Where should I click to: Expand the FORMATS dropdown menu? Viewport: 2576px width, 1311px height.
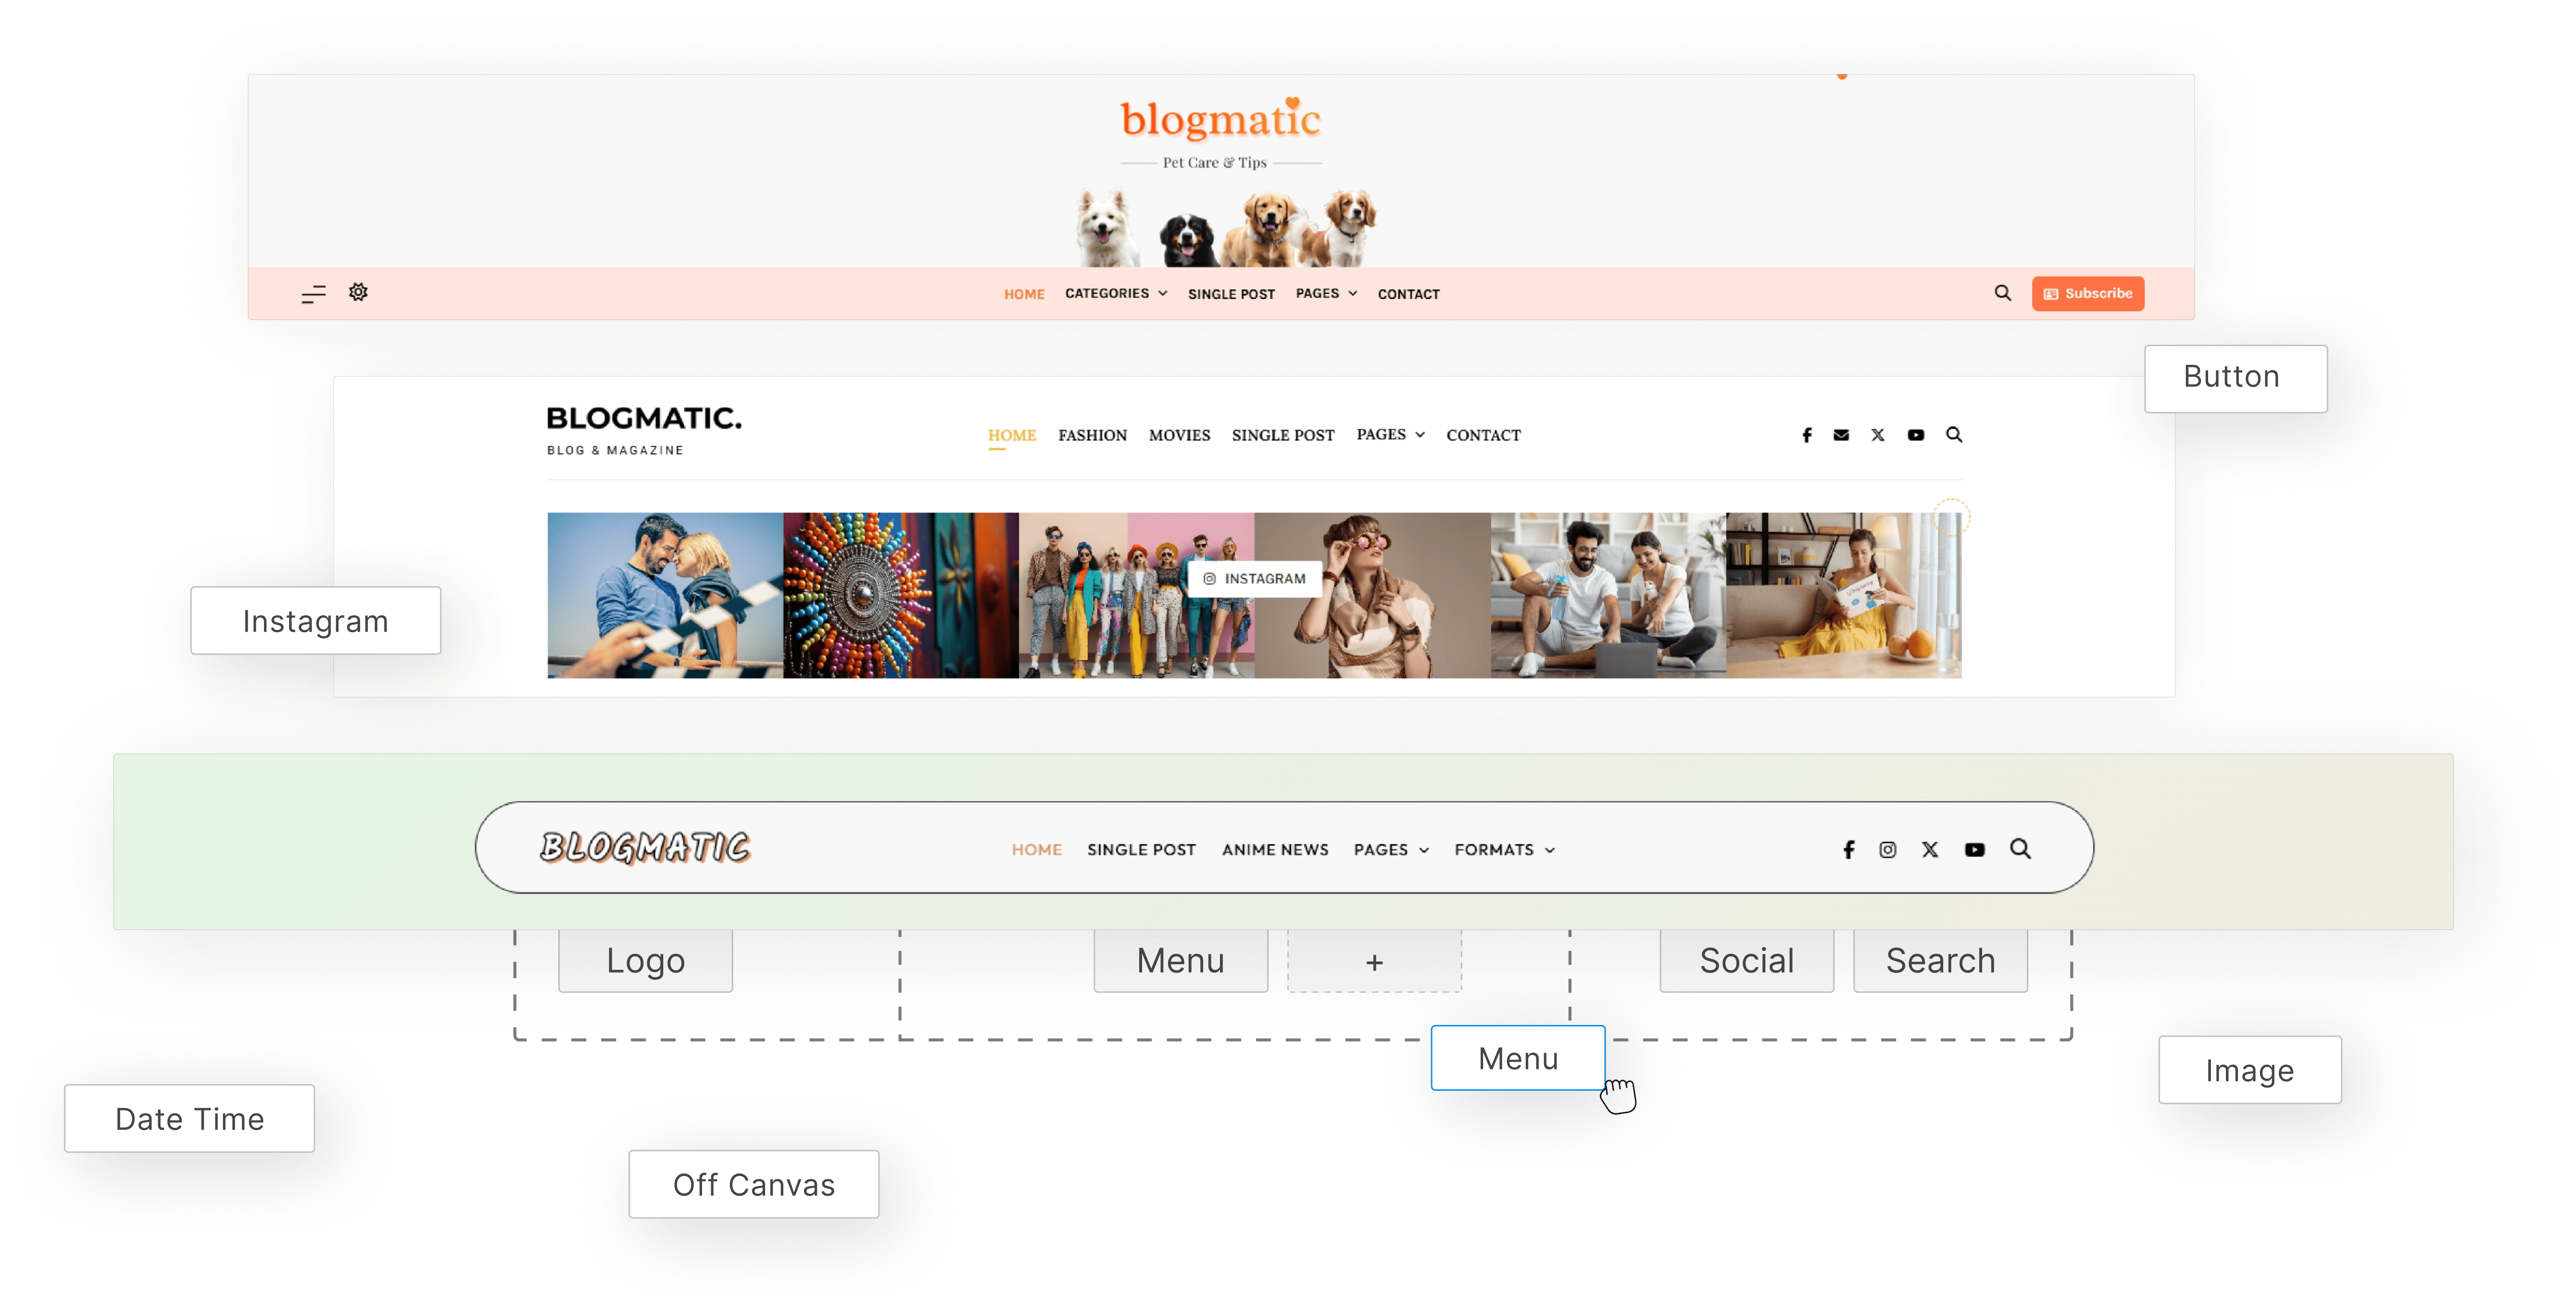click(x=1504, y=850)
